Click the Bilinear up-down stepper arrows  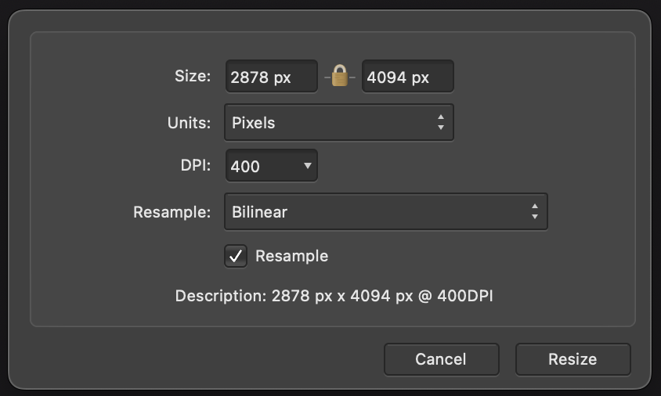coord(535,211)
